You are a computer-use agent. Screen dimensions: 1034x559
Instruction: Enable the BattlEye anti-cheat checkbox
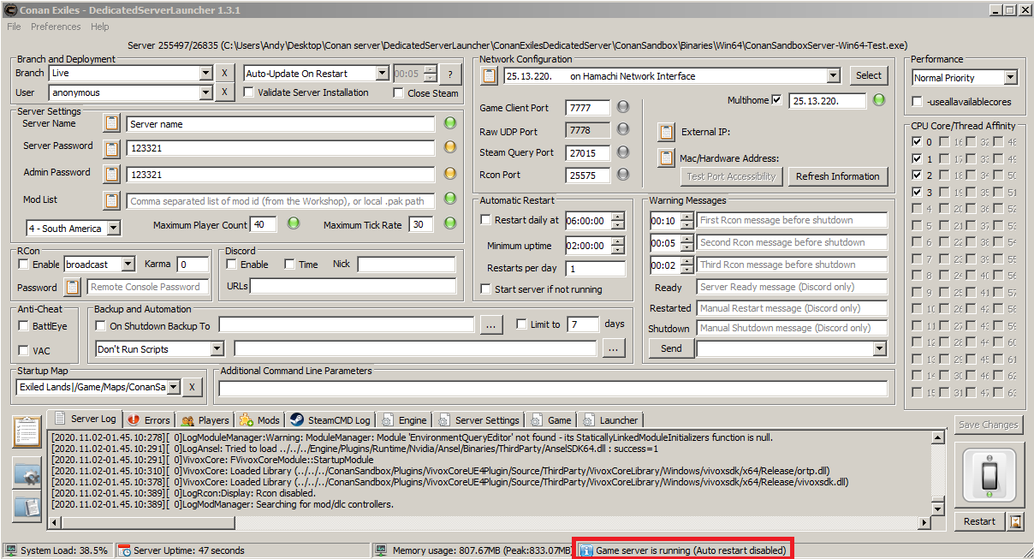pos(24,326)
